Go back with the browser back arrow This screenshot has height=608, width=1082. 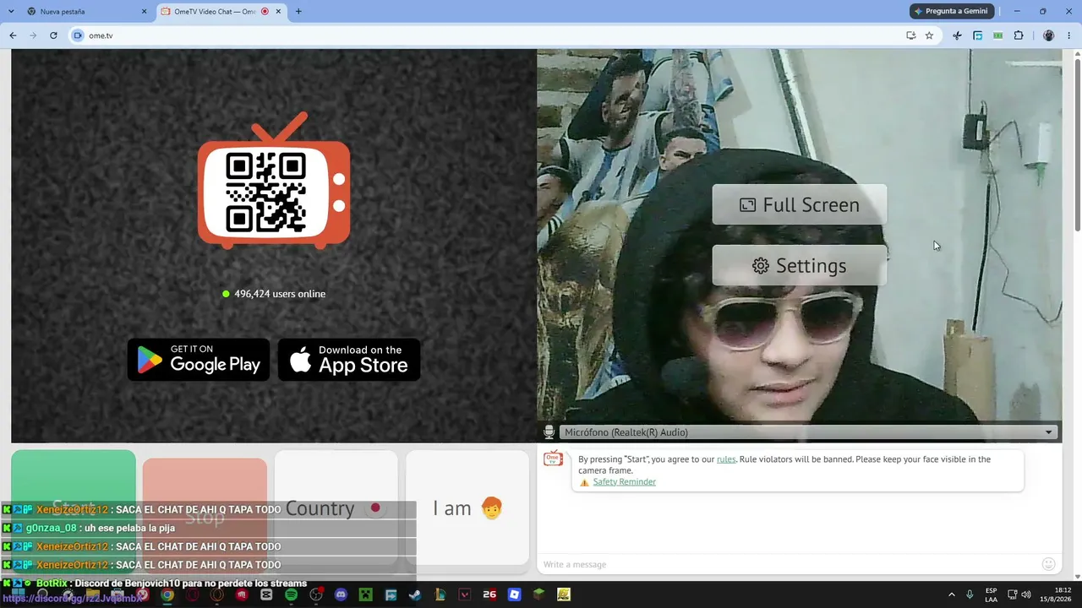point(13,35)
